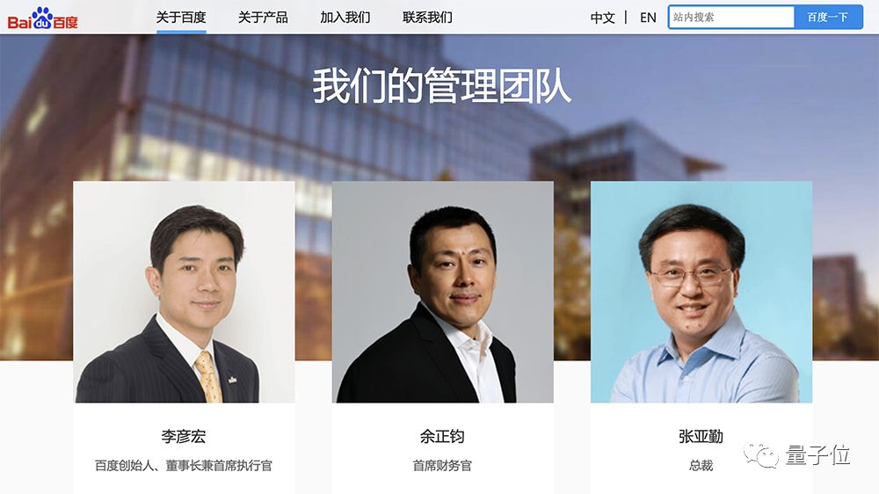Select the name 李彦宏

click(x=184, y=436)
